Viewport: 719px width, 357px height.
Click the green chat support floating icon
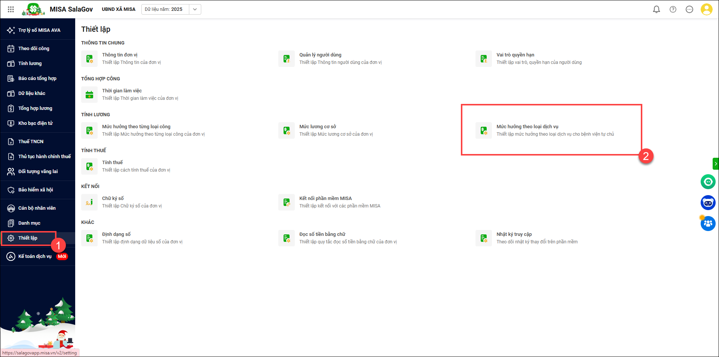(x=708, y=182)
